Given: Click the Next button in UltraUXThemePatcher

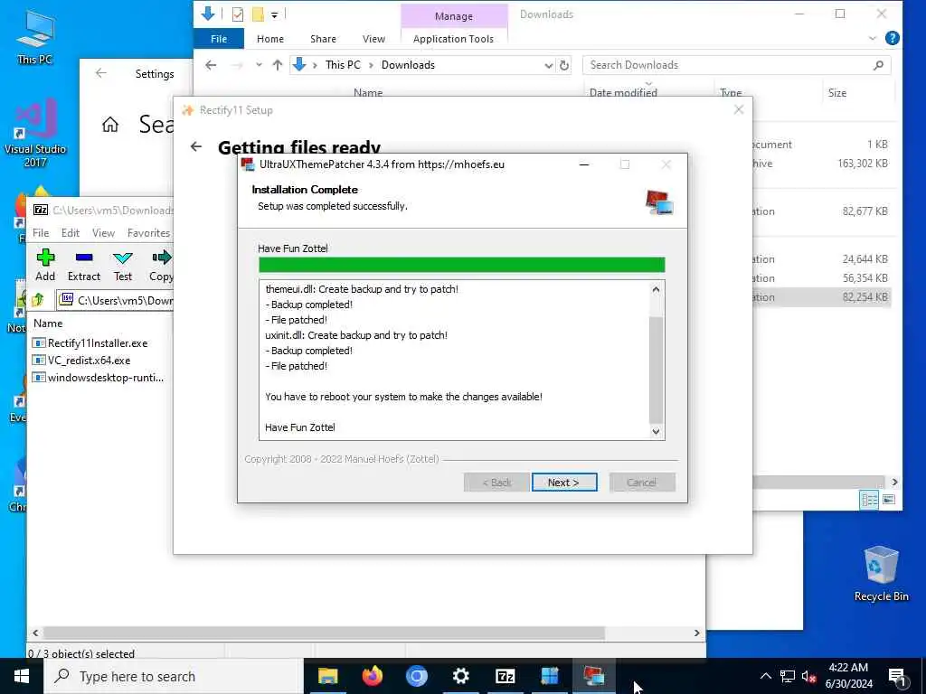Looking at the screenshot, I should (x=564, y=483).
